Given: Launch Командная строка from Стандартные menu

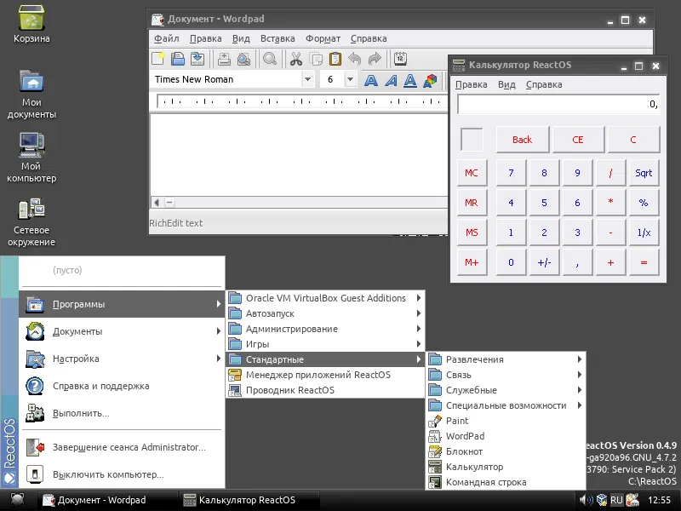Looking at the screenshot, I should pyautogui.click(x=506, y=482).
